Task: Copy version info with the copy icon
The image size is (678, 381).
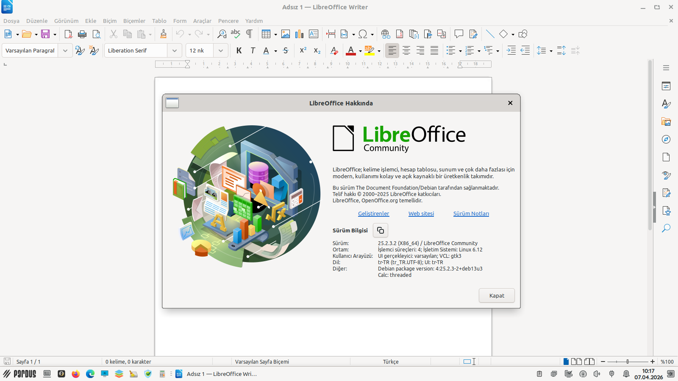Action: pyautogui.click(x=380, y=230)
